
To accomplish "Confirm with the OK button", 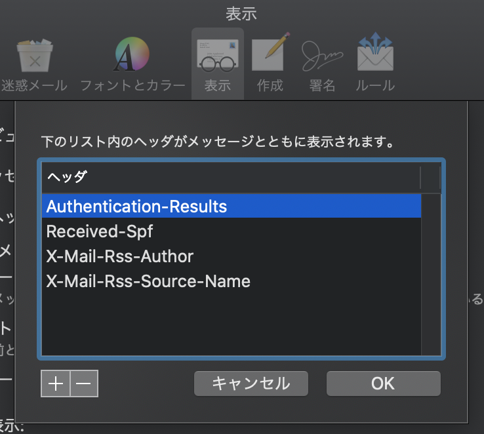I will [384, 384].
